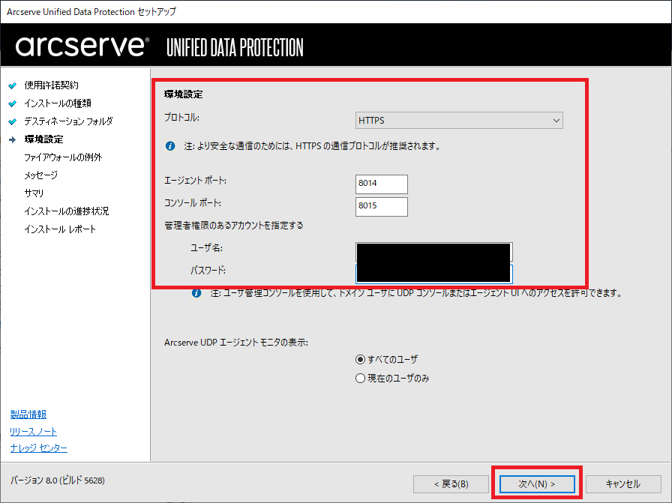
Task: Click the checkmark icon beside デスティネーション フォルダ
Action: point(13,121)
